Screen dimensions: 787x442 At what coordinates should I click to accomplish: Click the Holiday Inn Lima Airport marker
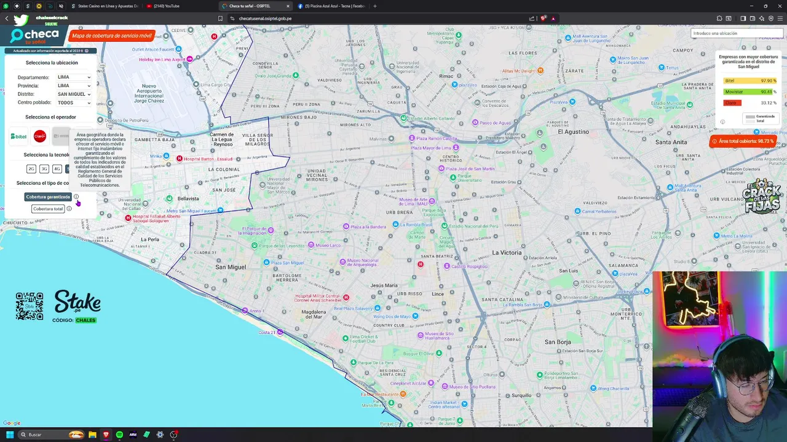(x=189, y=59)
